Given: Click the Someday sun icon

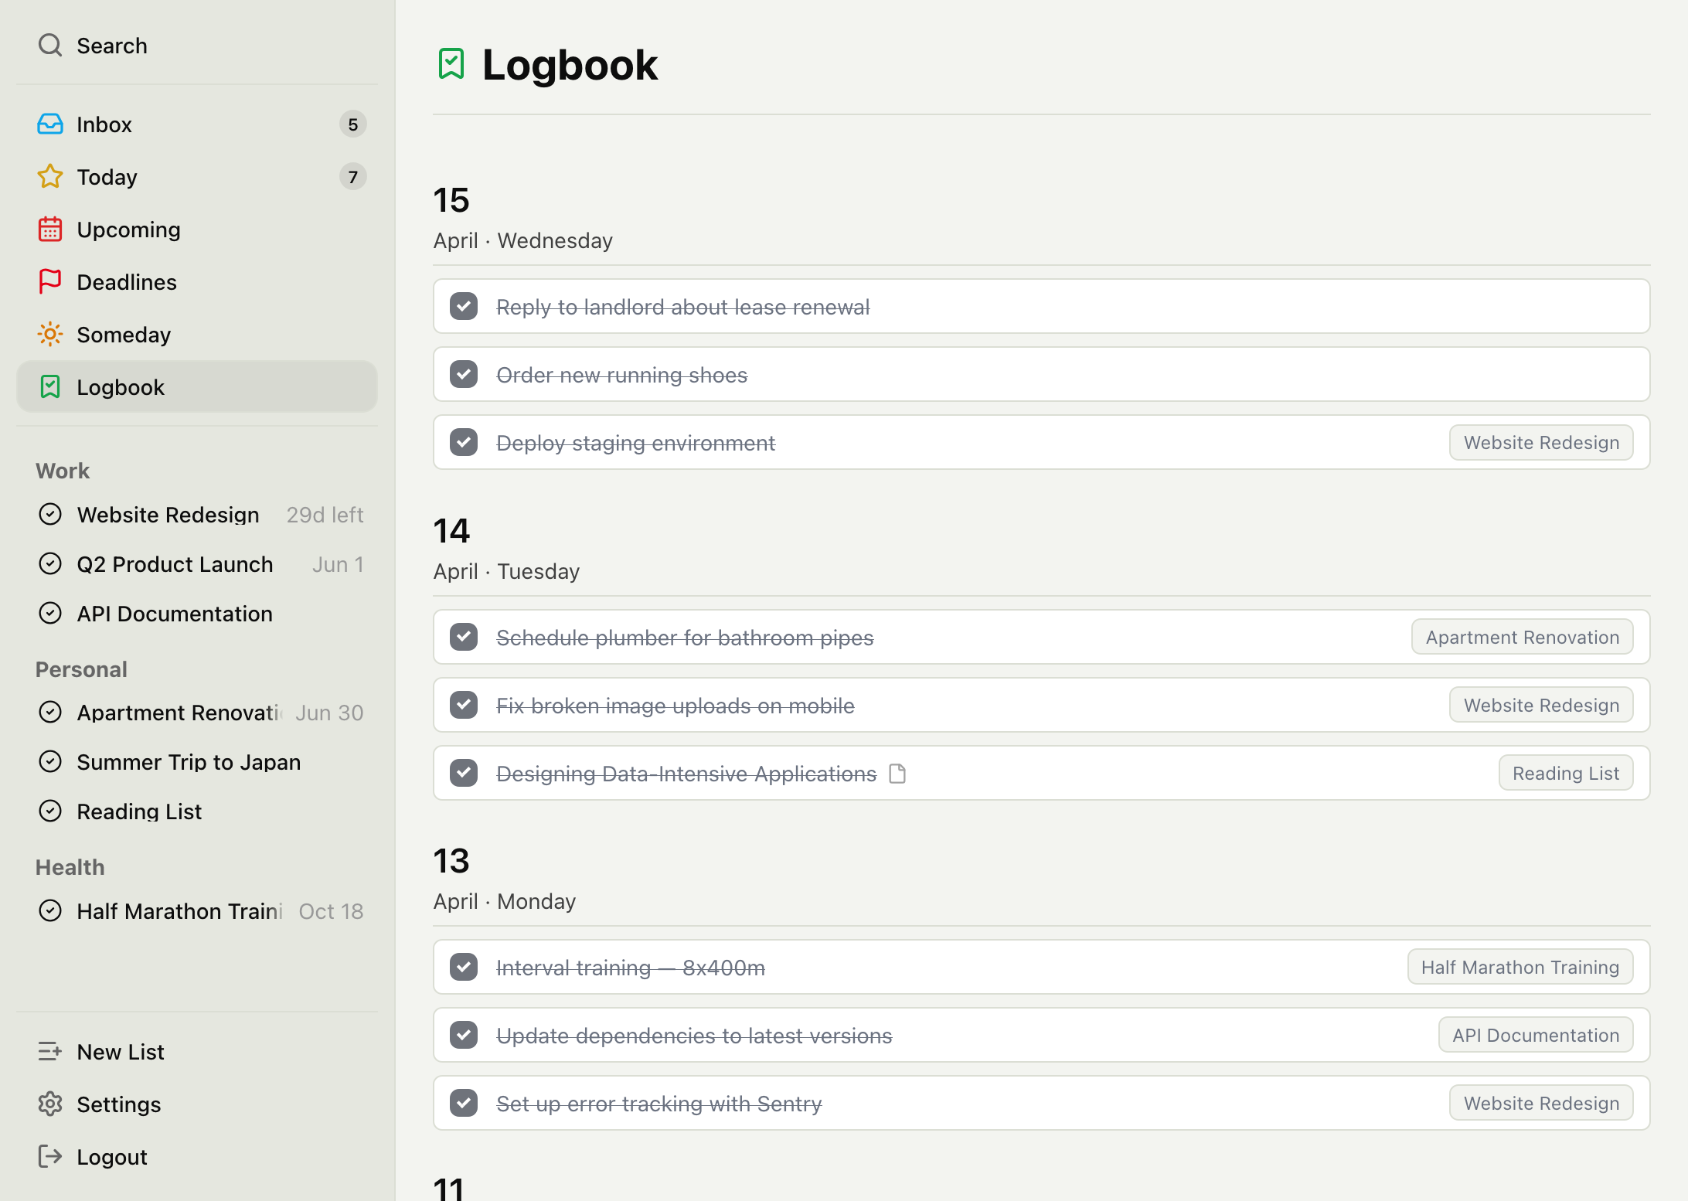Looking at the screenshot, I should pos(50,335).
